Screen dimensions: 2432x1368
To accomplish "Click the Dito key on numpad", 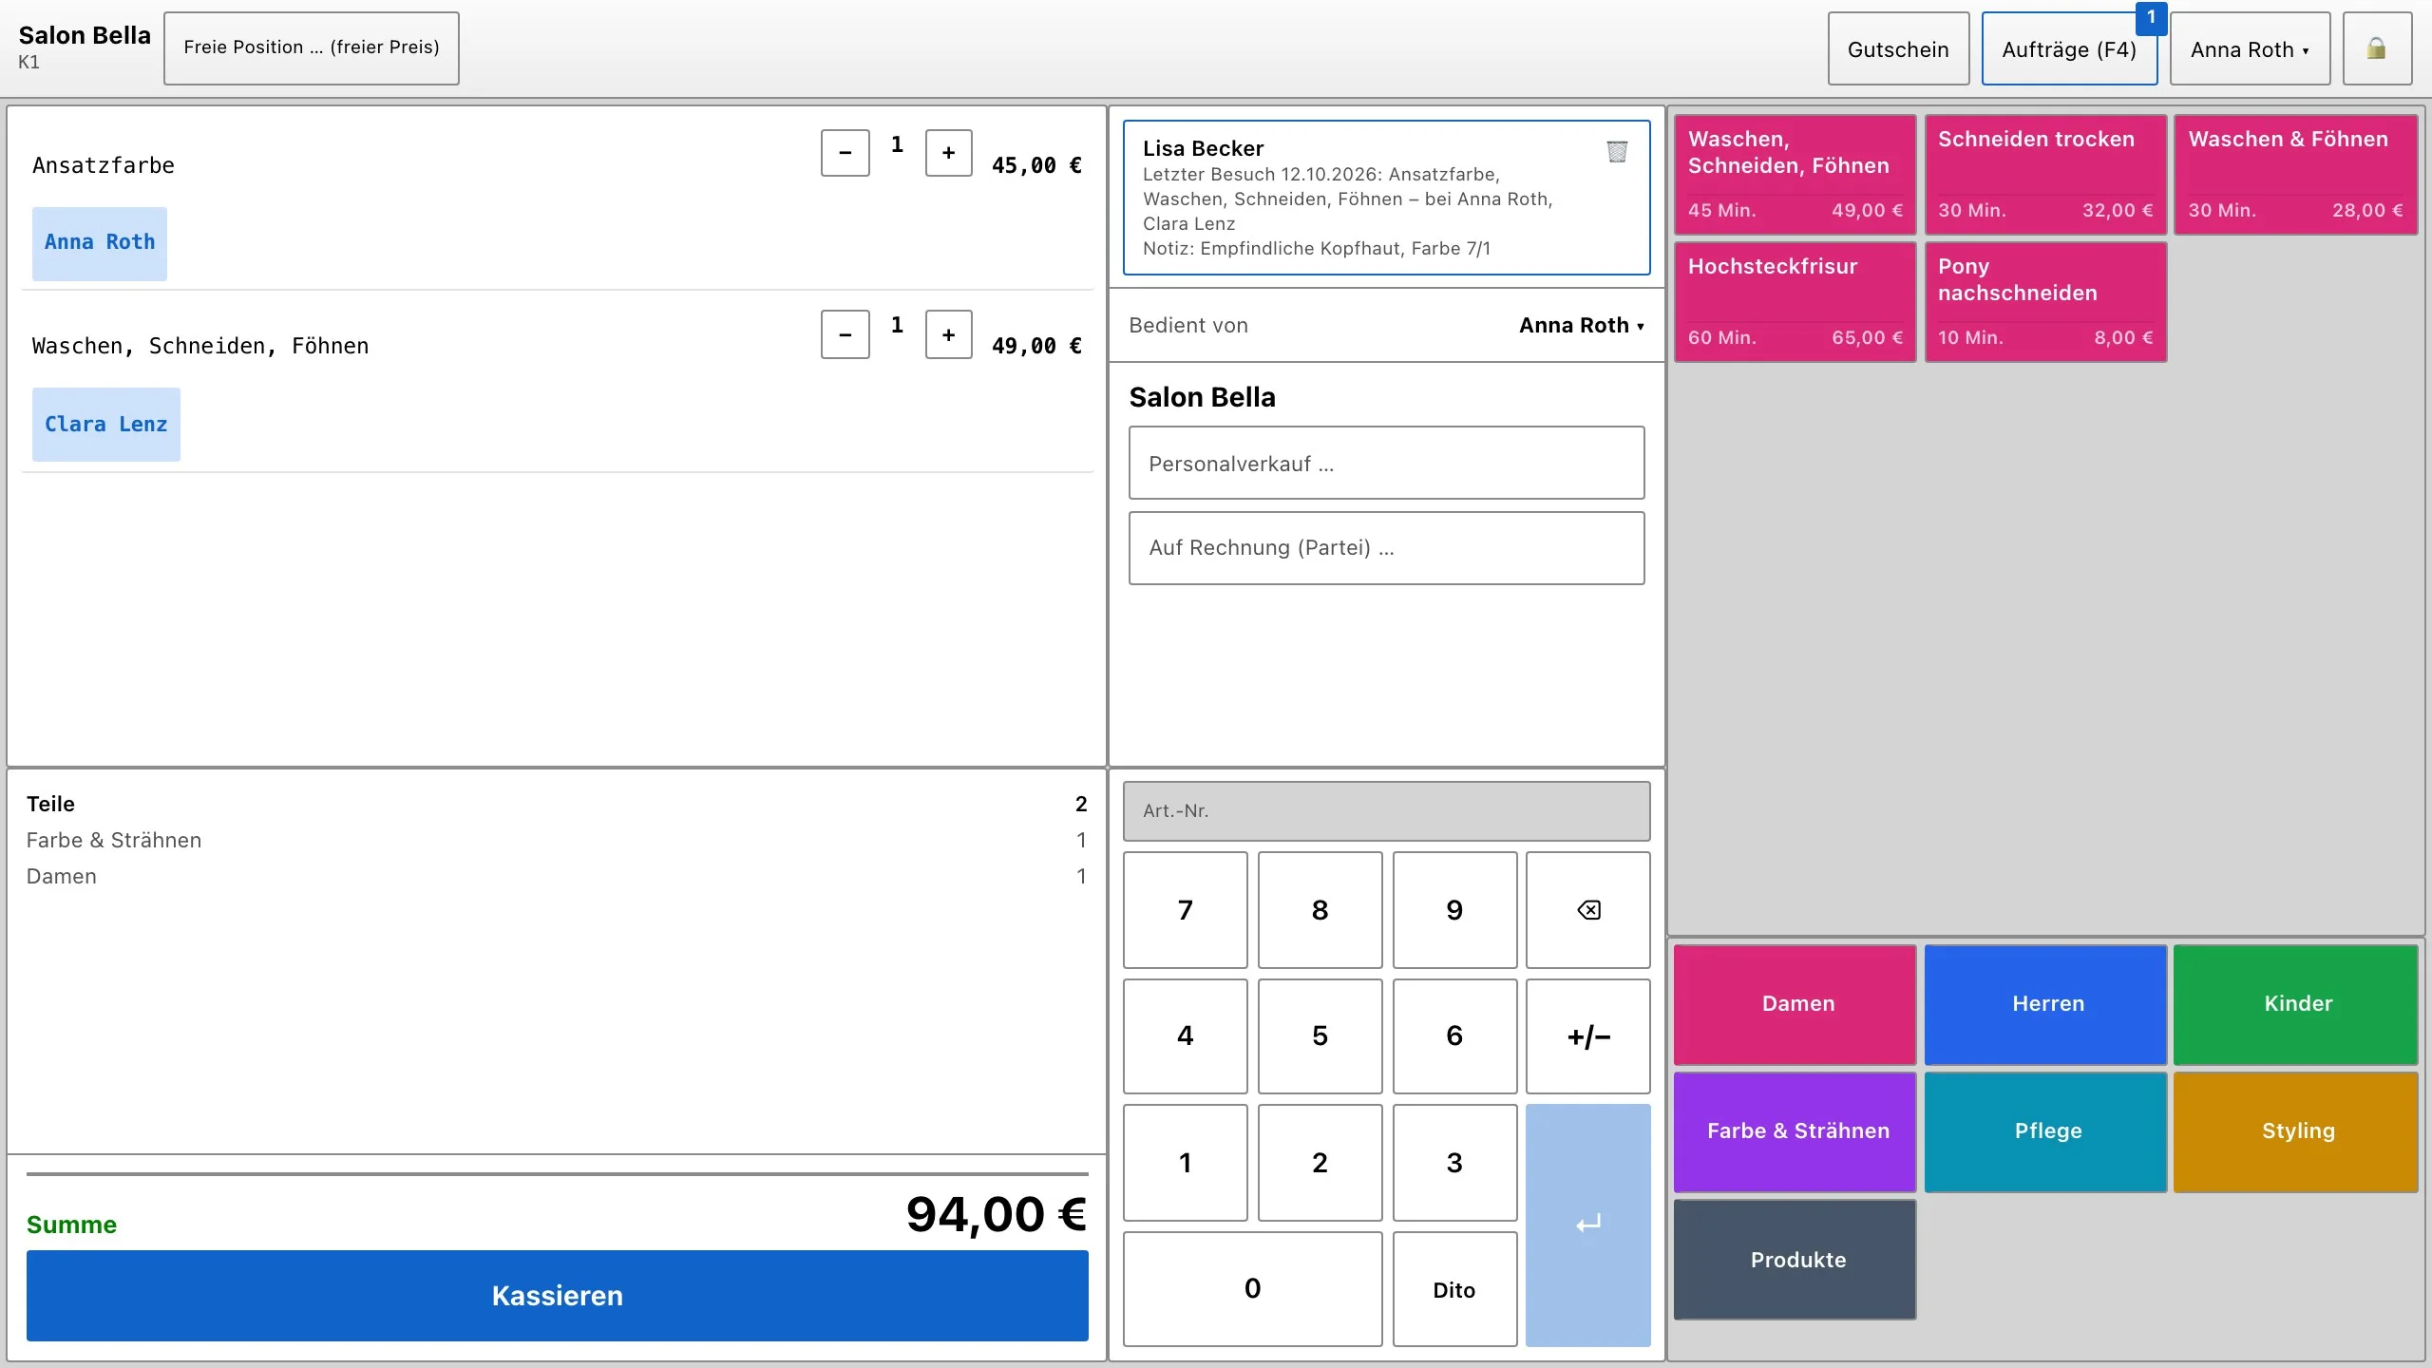I will (x=1454, y=1289).
